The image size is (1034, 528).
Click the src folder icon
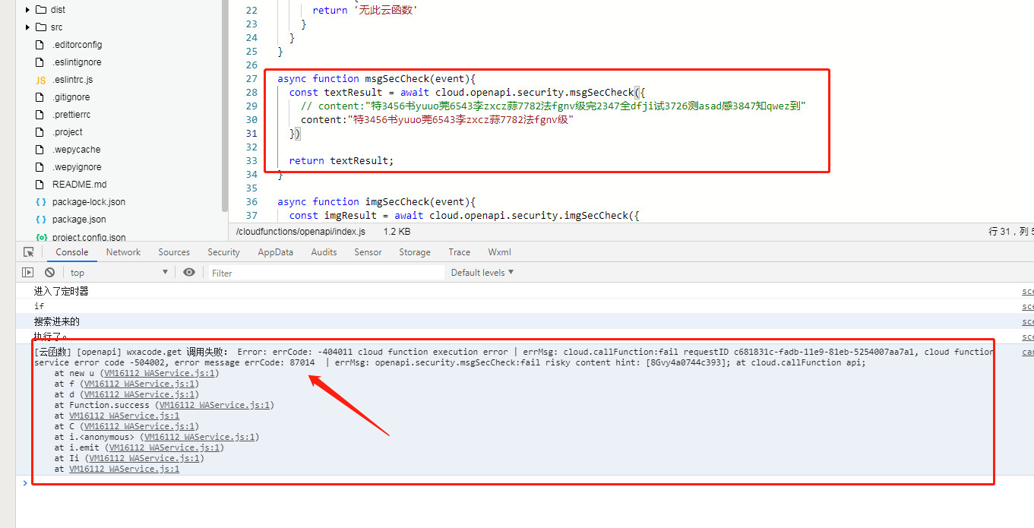tap(41, 27)
